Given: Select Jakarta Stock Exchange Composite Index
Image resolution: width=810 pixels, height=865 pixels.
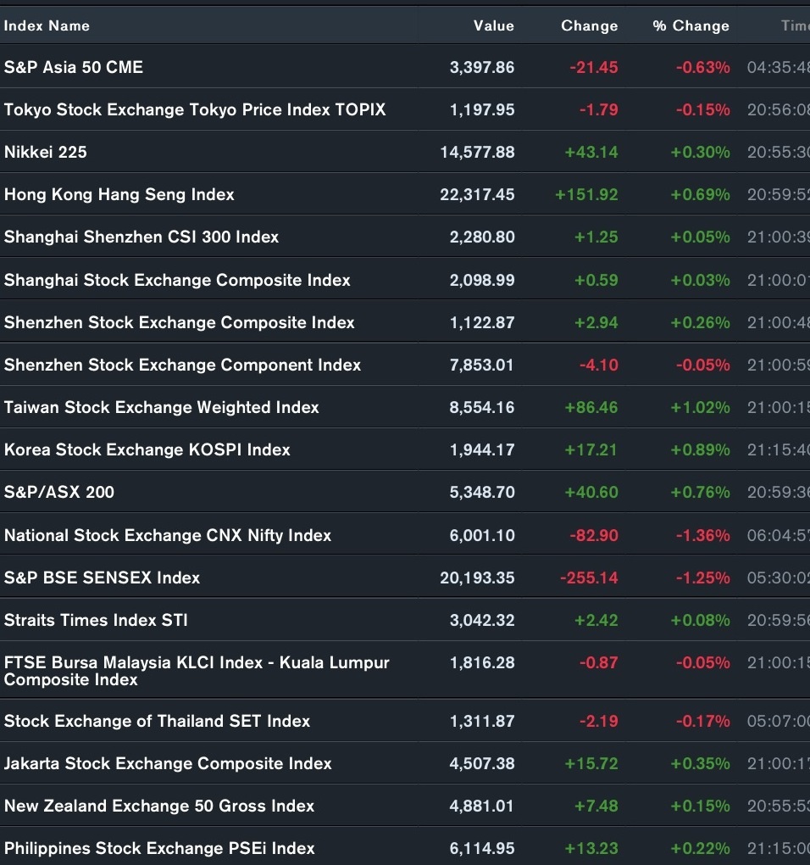Looking at the screenshot, I should 168,763.
